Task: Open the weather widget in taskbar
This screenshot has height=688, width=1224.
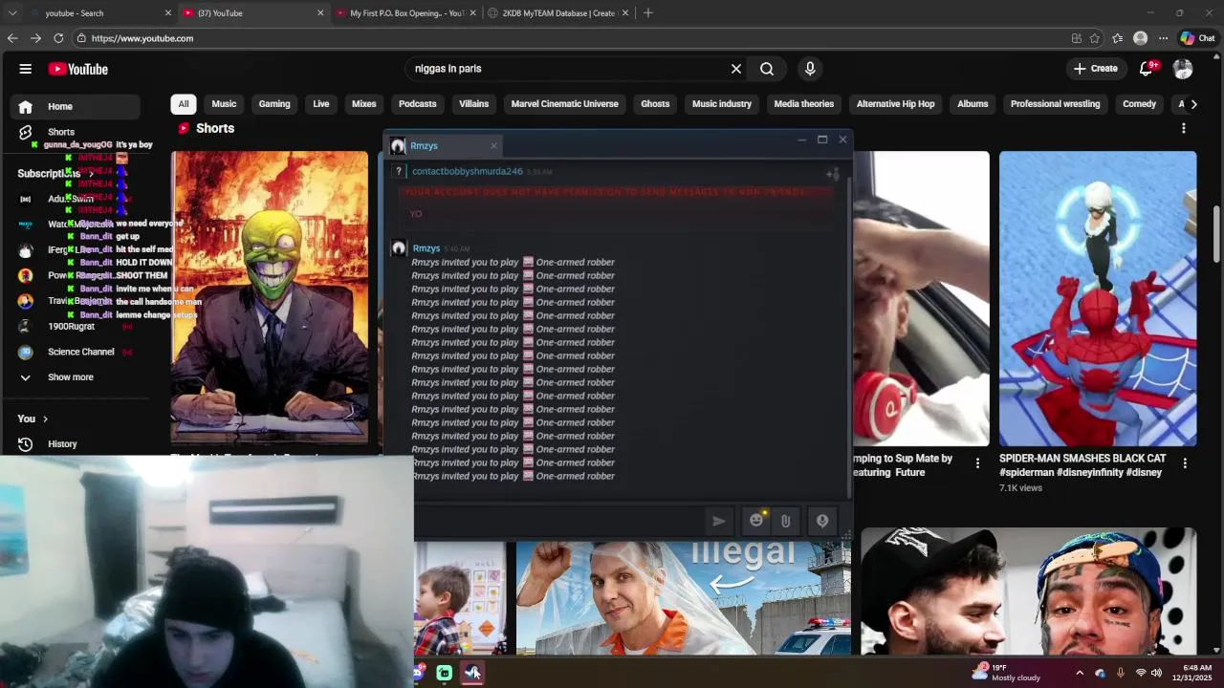Action: pos(1006,673)
